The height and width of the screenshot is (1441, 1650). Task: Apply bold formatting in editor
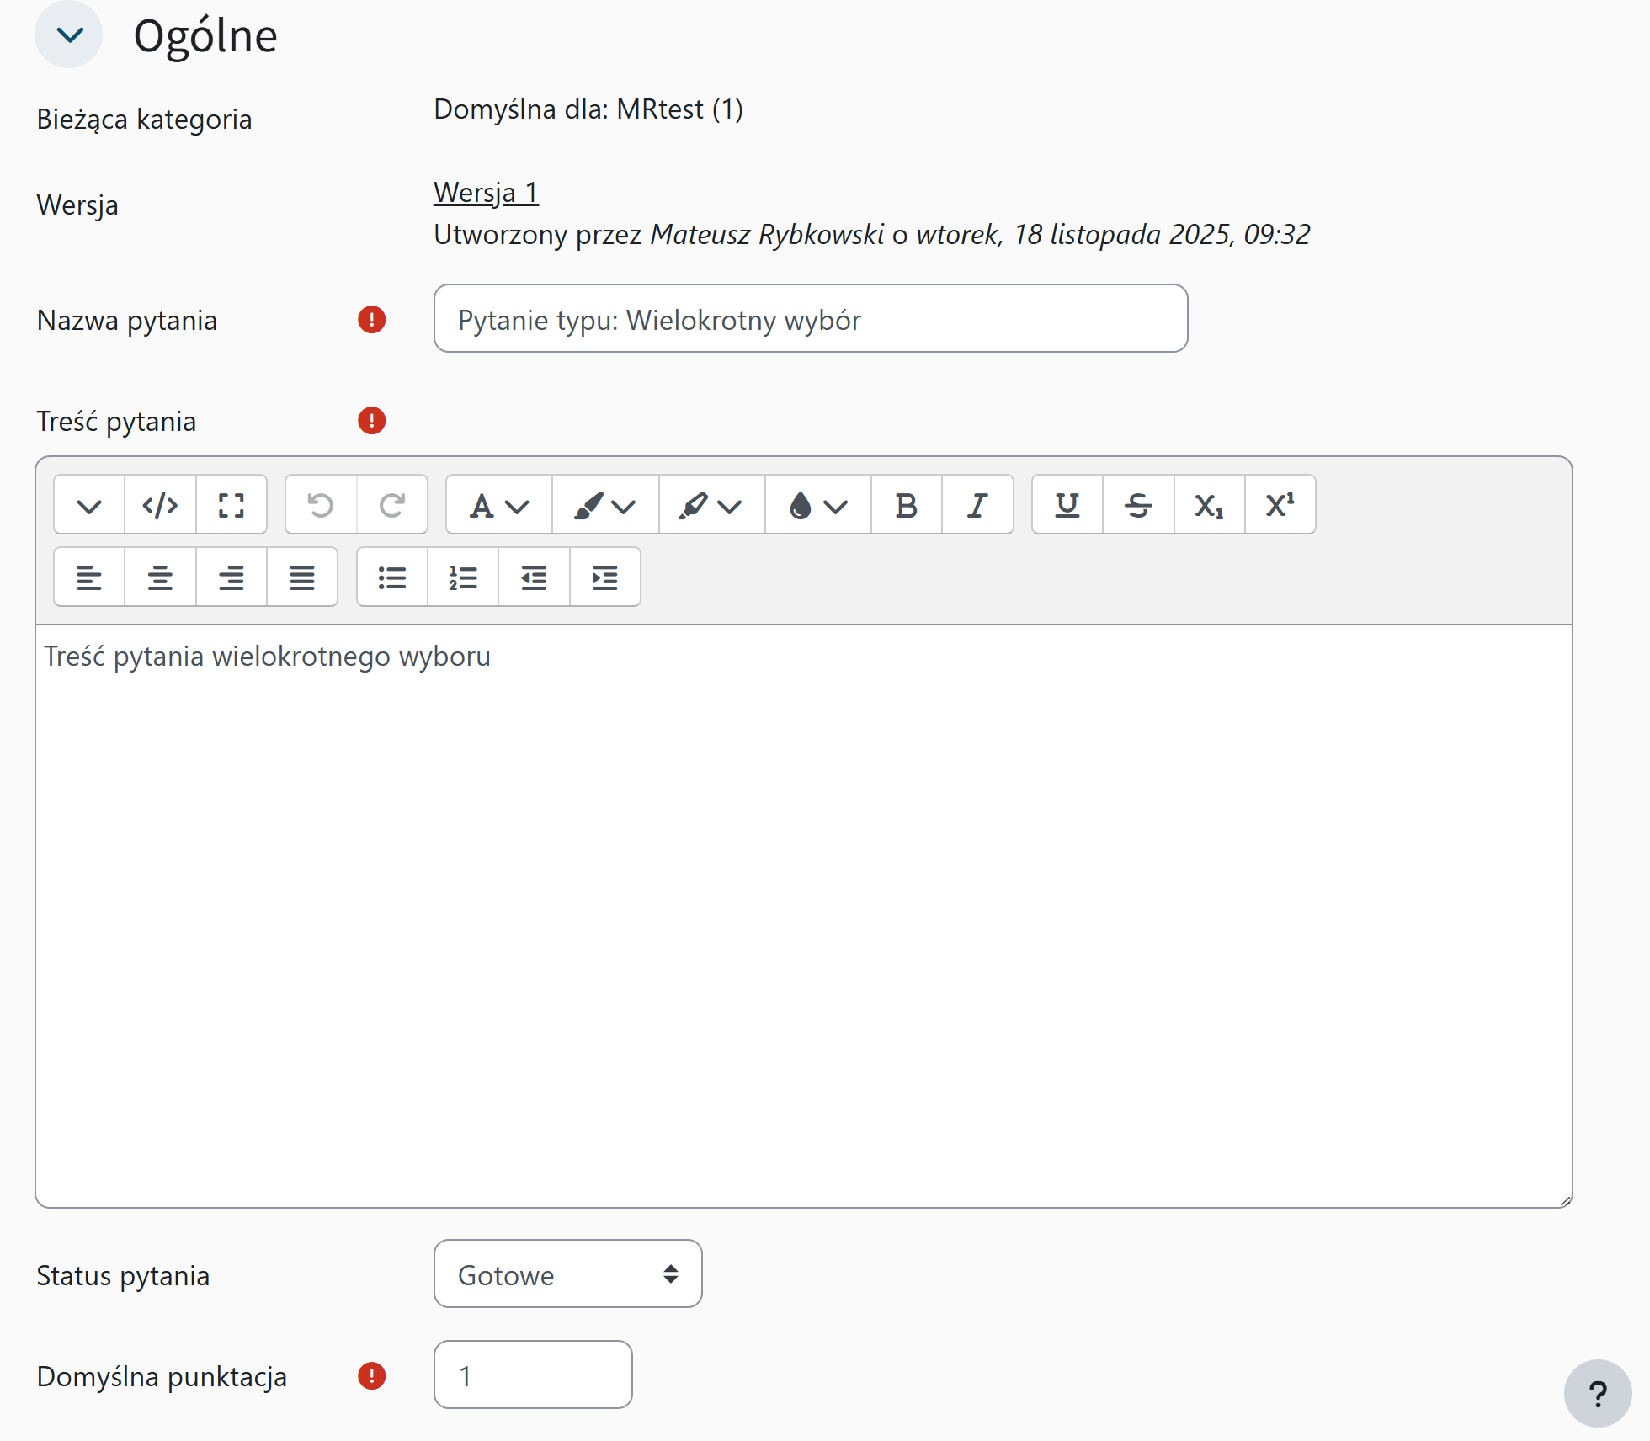(x=906, y=505)
